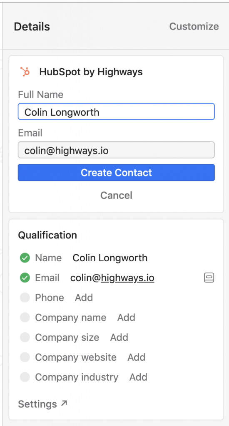Add a Company name value
Viewport: 229px width, 426px height.
coord(126,317)
